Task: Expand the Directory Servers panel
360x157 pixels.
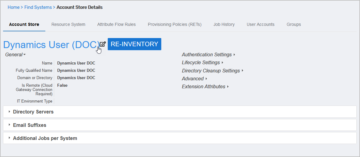Action: [x=33, y=112]
